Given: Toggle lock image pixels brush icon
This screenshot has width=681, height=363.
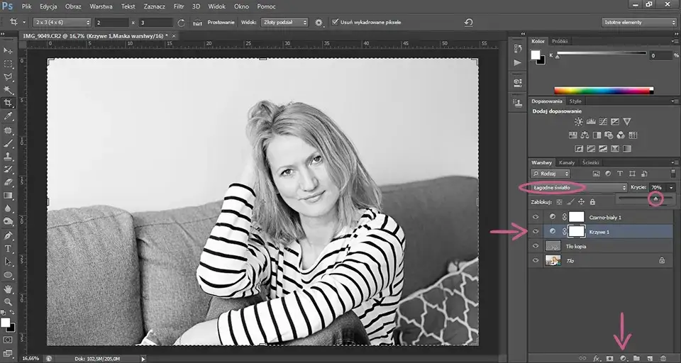Looking at the screenshot, I should [570, 202].
